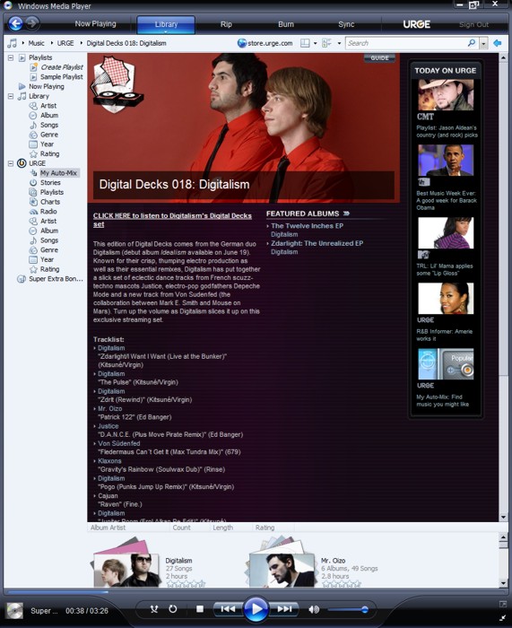The image size is (512, 628).
Task: Click Sign Out
Action: (x=473, y=24)
